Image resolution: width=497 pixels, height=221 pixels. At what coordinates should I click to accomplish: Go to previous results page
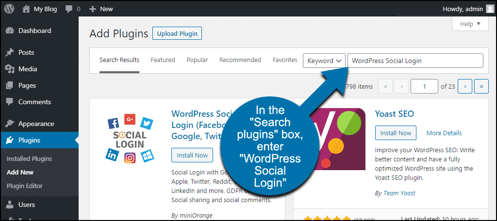[x=402, y=86]
